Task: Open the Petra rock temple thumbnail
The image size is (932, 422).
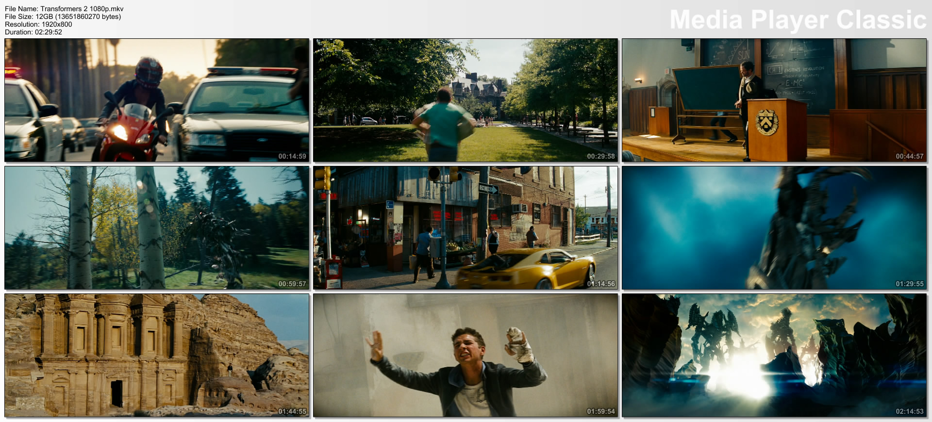Action: tap(157, 355)
